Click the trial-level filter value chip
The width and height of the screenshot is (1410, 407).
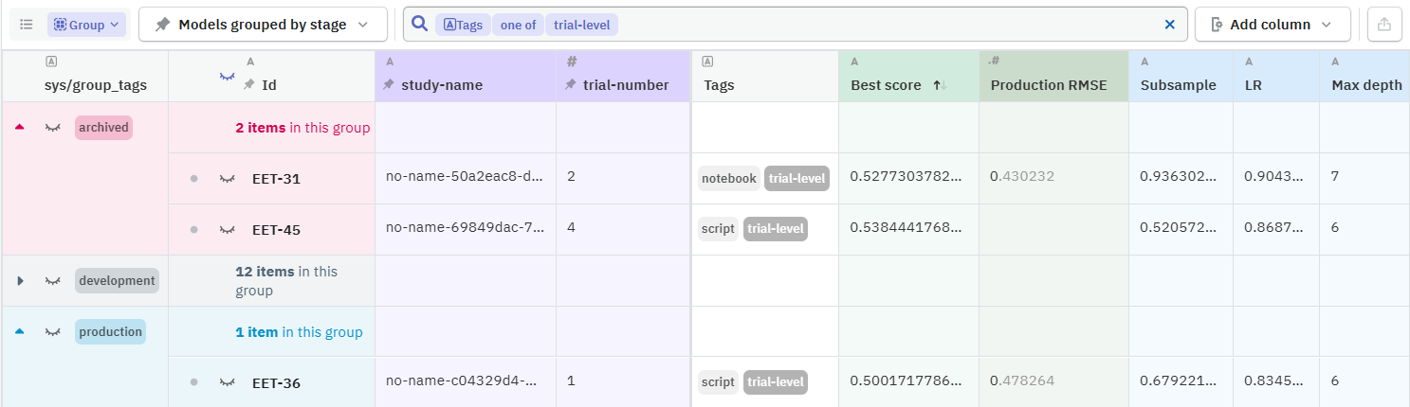pyautogui.click(x=581, y=25)
